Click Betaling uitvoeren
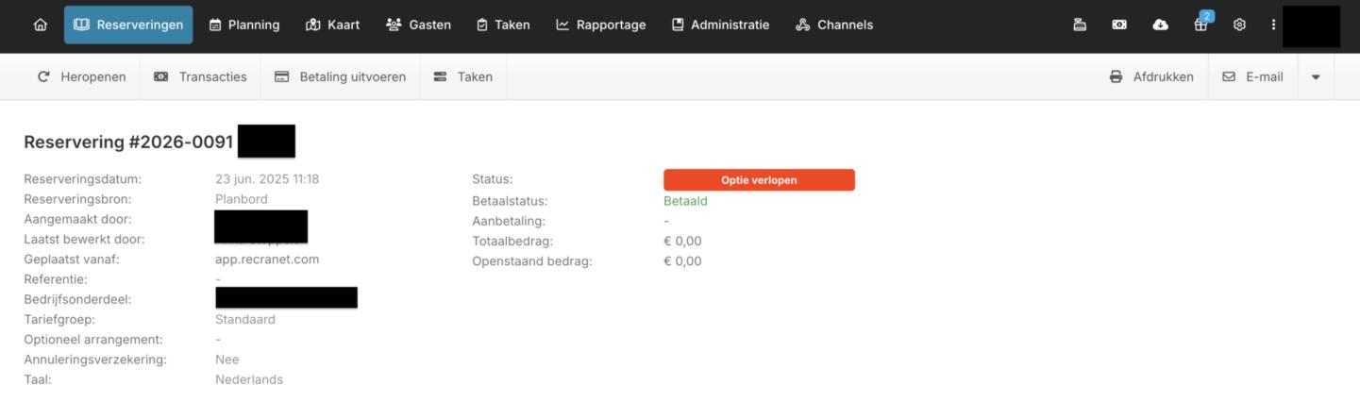 (341, 77)
